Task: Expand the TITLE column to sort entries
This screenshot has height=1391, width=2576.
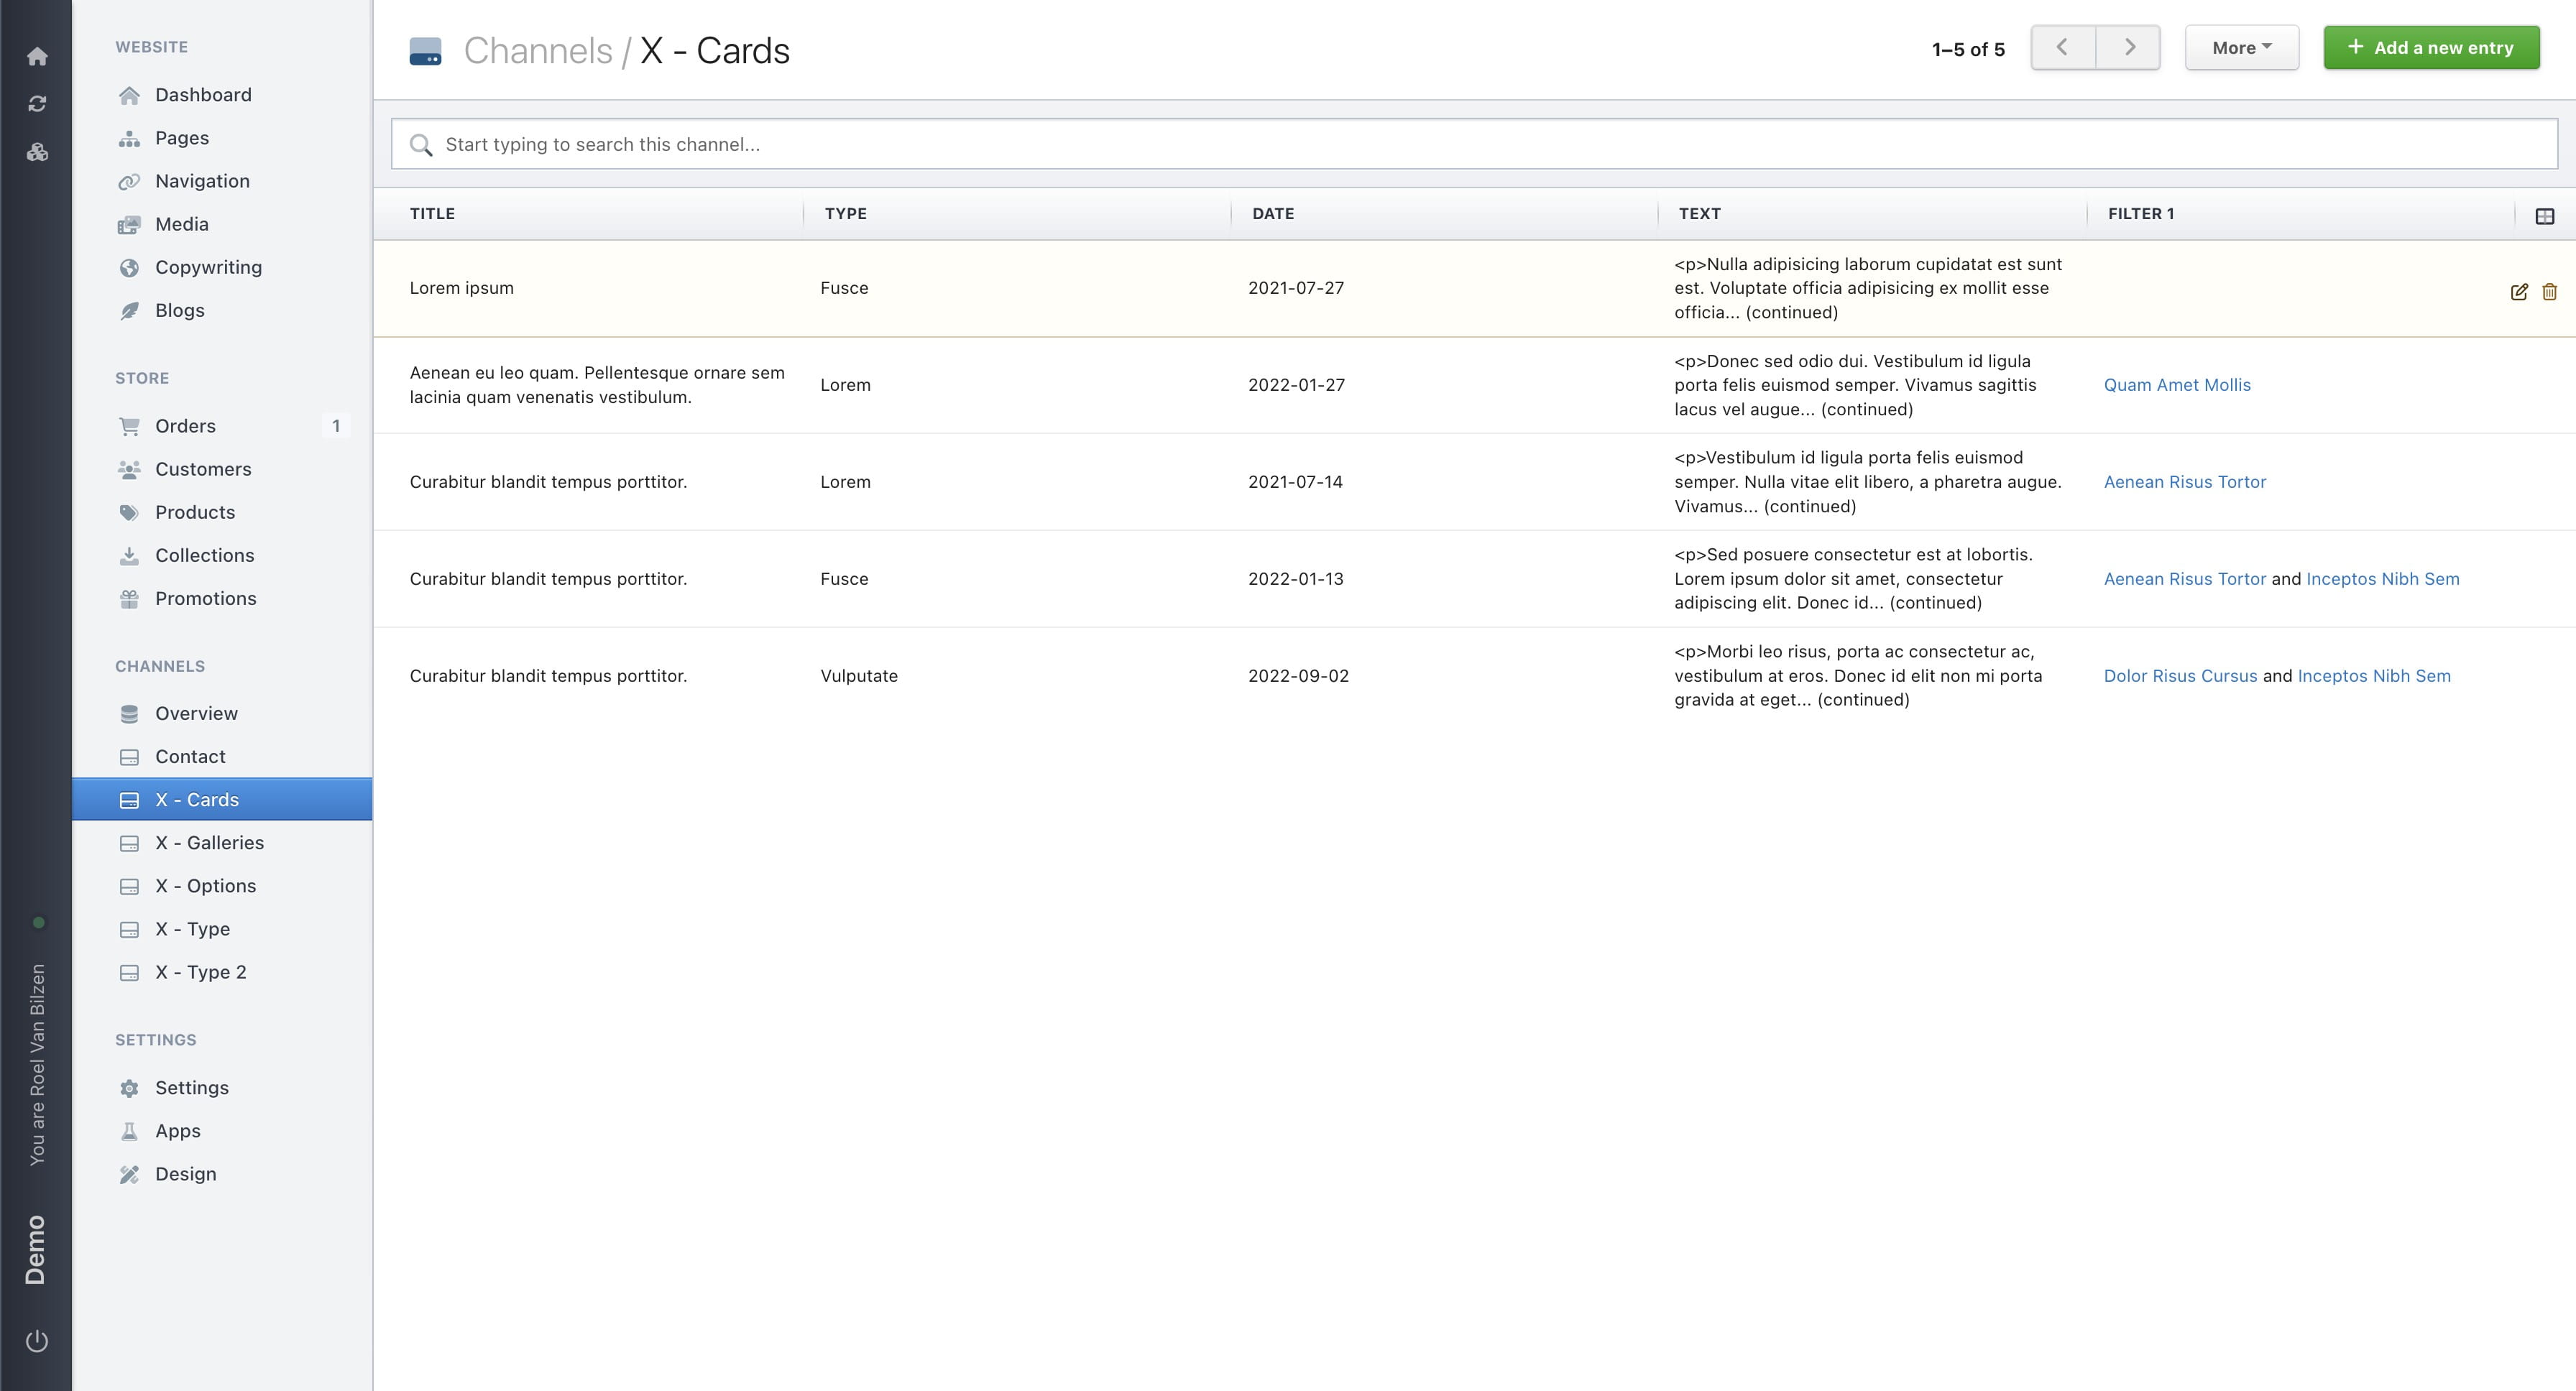Action: coord(432,214)
